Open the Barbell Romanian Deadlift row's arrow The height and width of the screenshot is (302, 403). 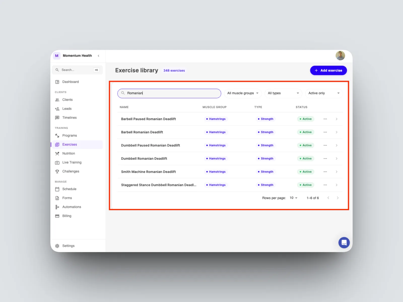(x=337, y=132)
